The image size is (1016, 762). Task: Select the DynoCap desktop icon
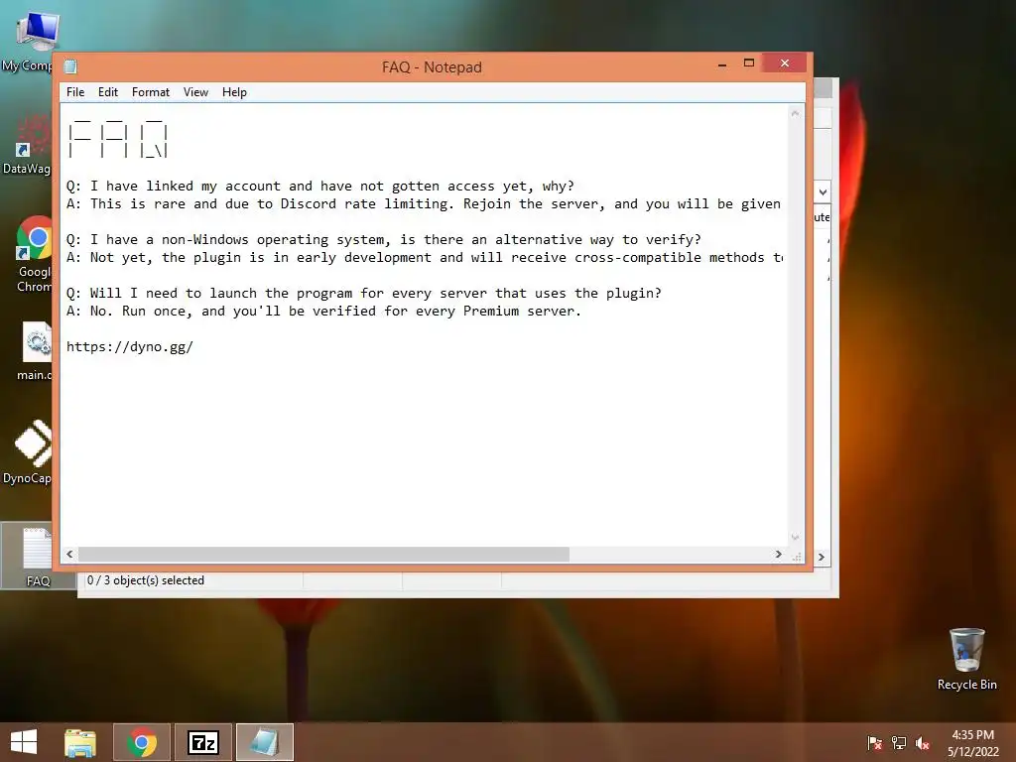tap(27, 451)
